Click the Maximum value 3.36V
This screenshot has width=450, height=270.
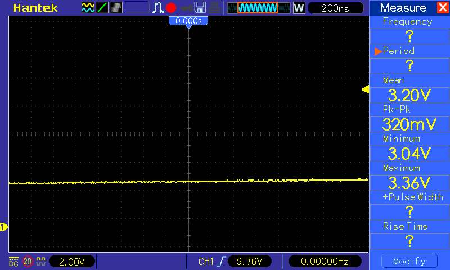[x=409, y=183]
